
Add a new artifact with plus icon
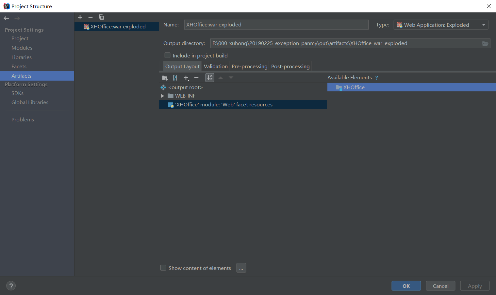(80, 17)
